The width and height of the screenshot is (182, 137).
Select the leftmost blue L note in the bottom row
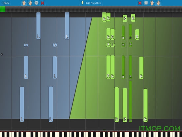click(x=22, y=104)
